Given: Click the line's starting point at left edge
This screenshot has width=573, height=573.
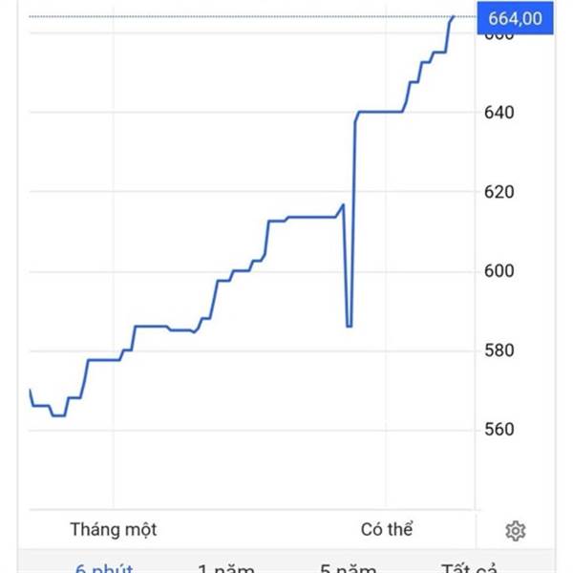Looking at the screenshot, I should pos(30,391).
